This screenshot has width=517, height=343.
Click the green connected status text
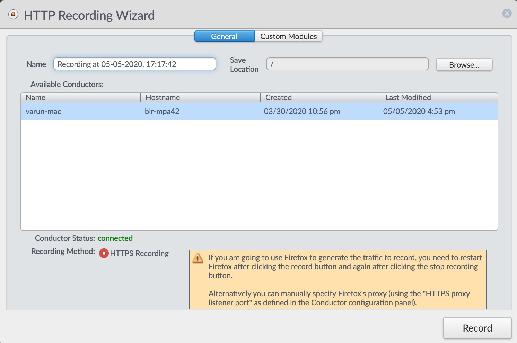click(x=115, y=238)
